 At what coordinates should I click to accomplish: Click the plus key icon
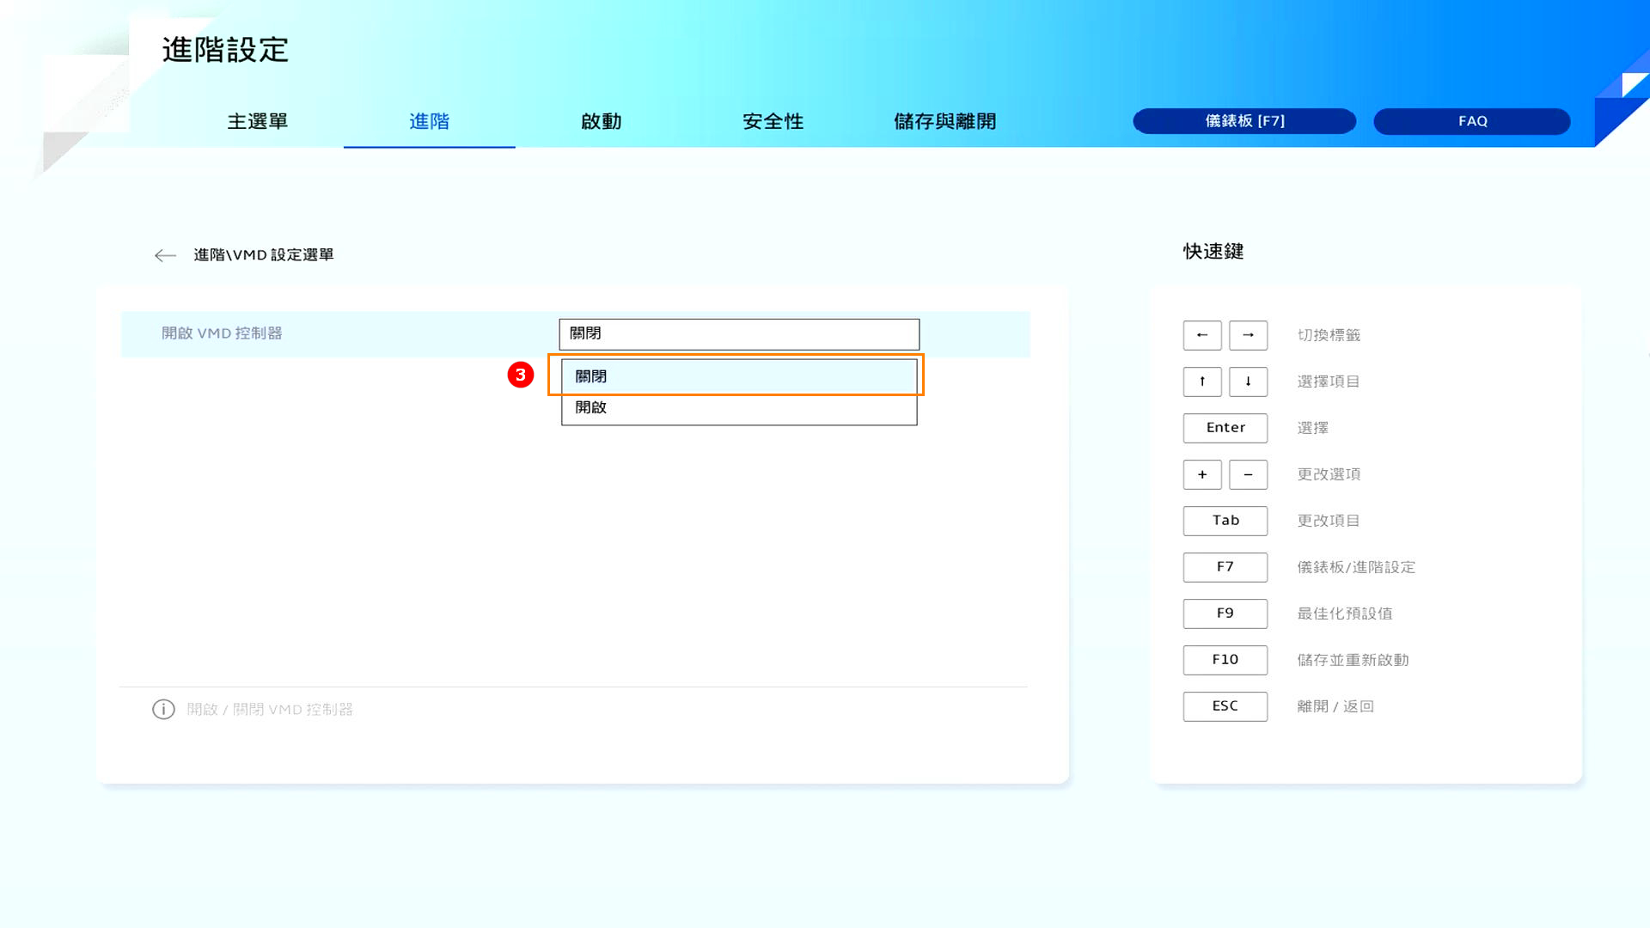pyautogui.click(x=1201, y=474)
